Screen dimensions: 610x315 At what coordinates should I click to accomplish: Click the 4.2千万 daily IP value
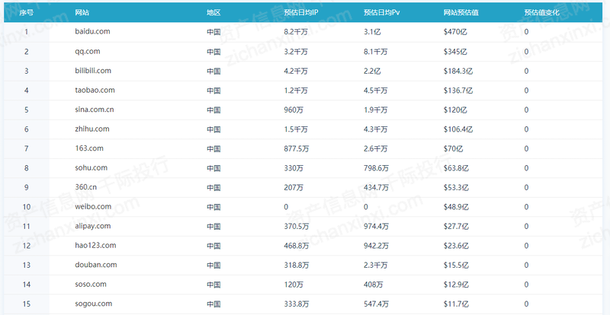click(296, 71)
